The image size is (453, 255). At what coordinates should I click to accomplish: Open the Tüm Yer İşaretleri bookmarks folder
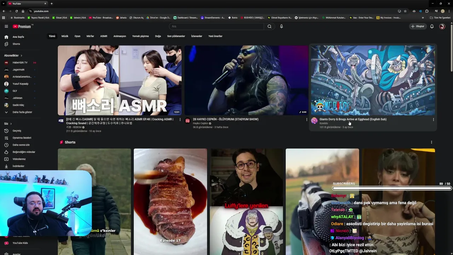click(x=440, y=18)
